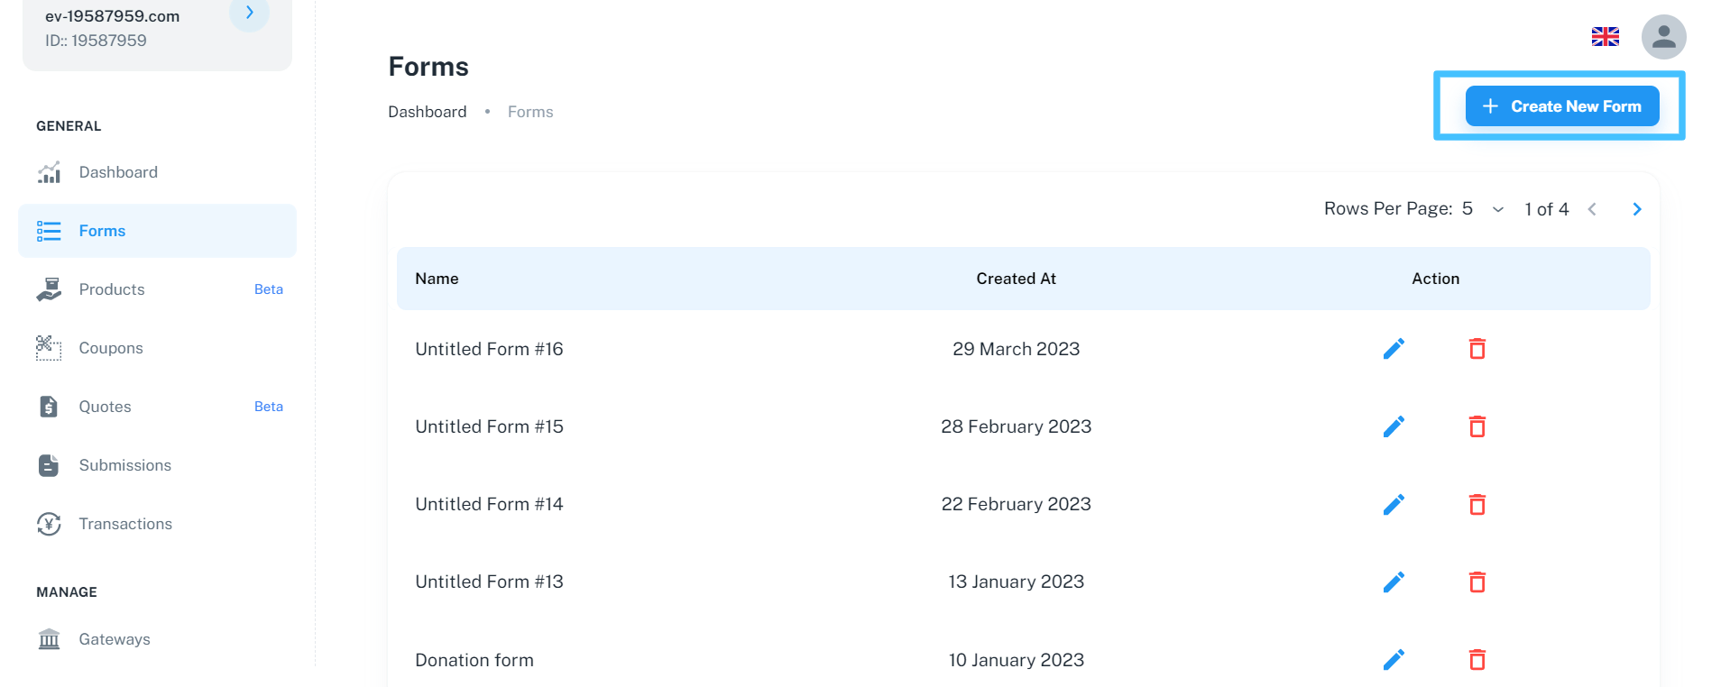Click the Forms breadcrumb text
Viewport: 1730px width, 687px height.
(530, 112)
